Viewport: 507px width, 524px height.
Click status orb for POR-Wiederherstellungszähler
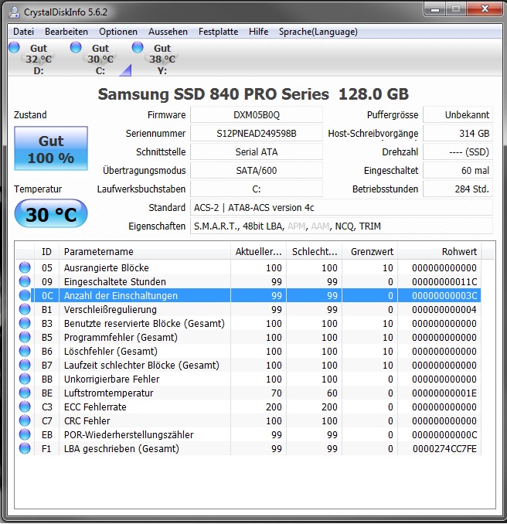(x=25, y=434)
